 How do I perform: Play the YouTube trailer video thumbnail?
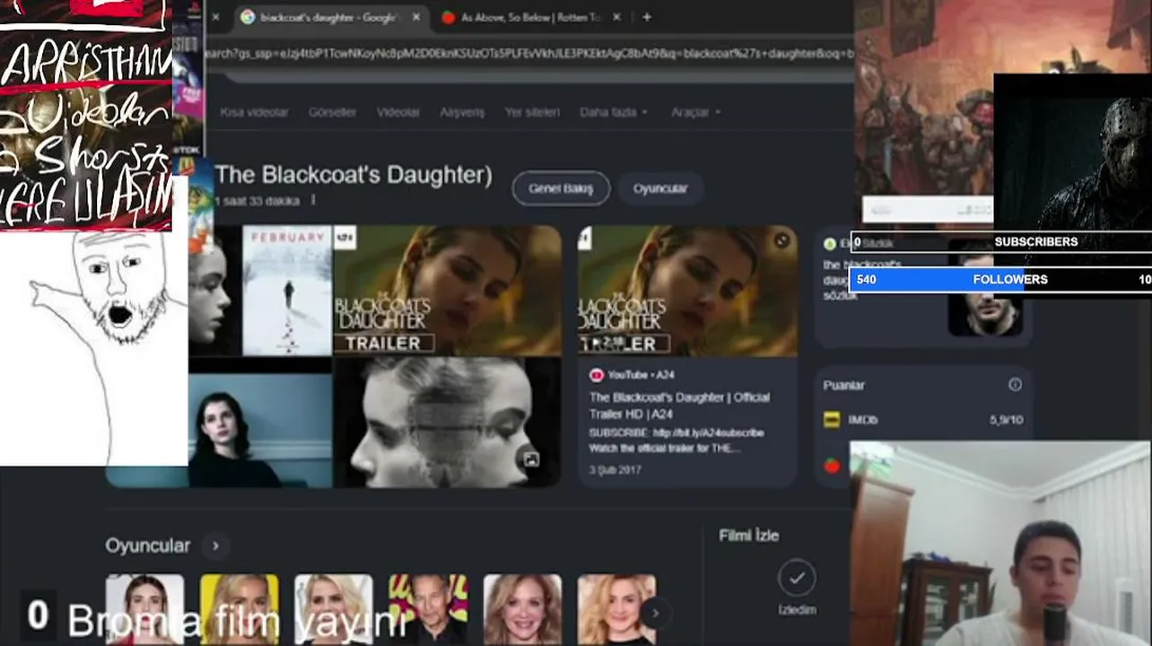coord(687,291)
